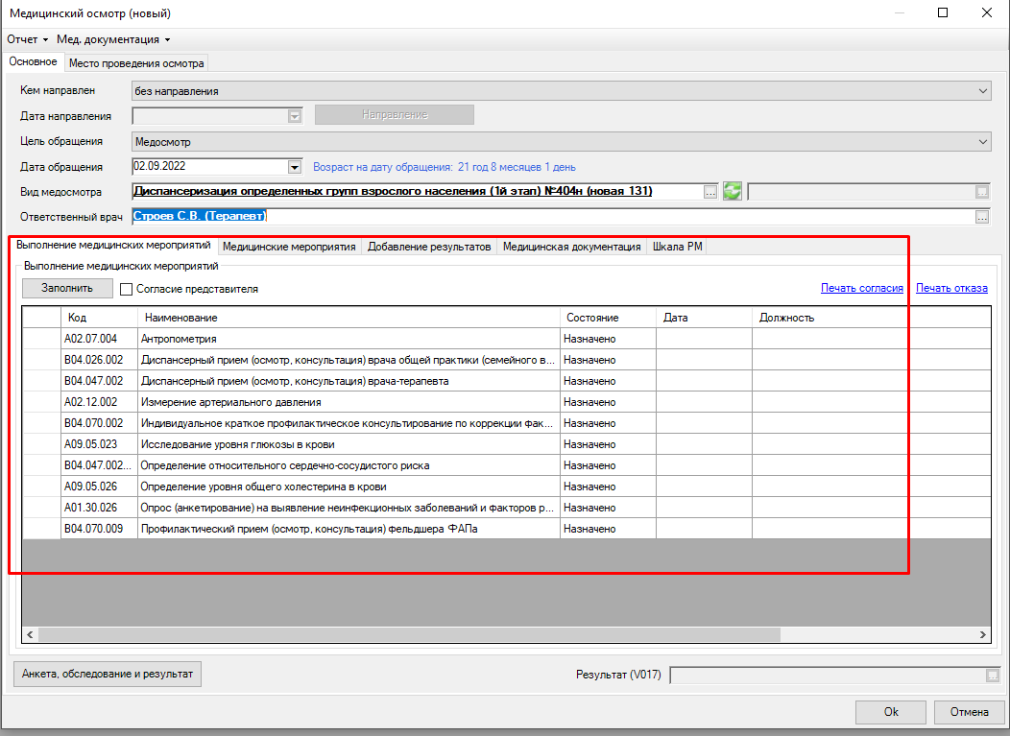Expand the Кем направлен dropdown
The image size is (1010, 736).
click(983, 91)
